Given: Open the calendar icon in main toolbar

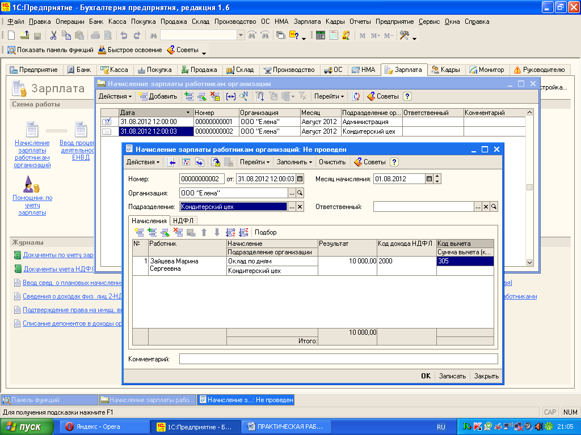Looking at the screenshot, I should (334, 36).
